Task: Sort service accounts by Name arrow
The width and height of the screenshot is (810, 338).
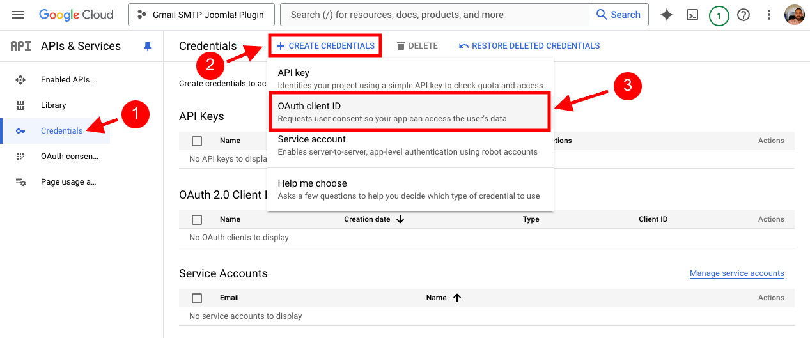Action: (456, 298)
